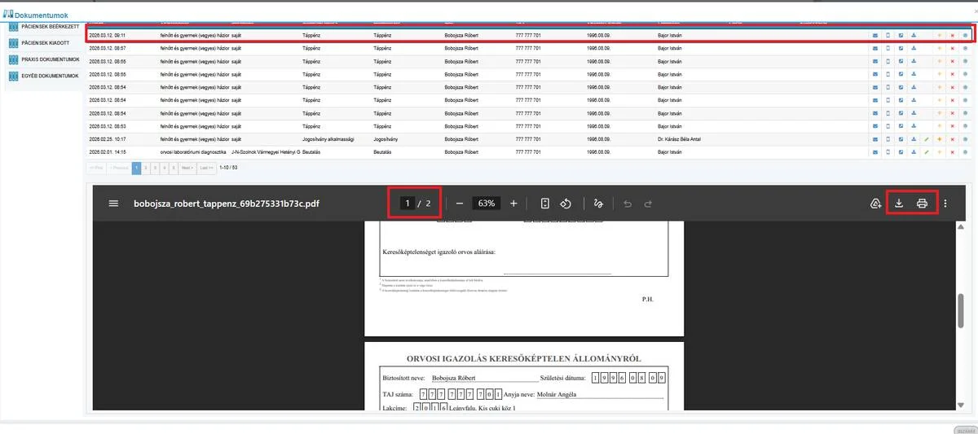The image size is (978, 434).
Task: Click the download icon in the 08:53 row
Action: click(914, 126)
